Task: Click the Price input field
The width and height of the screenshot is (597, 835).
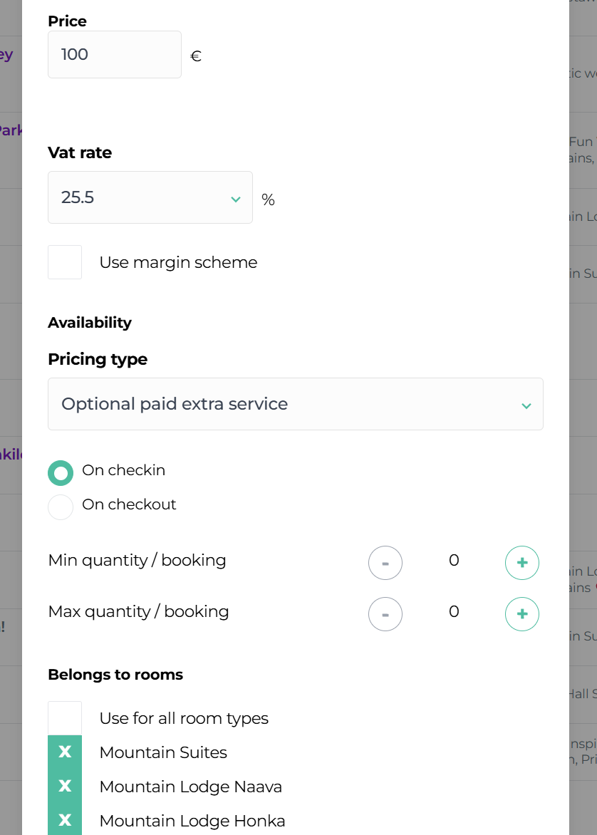Action: [x=114, y=54]
